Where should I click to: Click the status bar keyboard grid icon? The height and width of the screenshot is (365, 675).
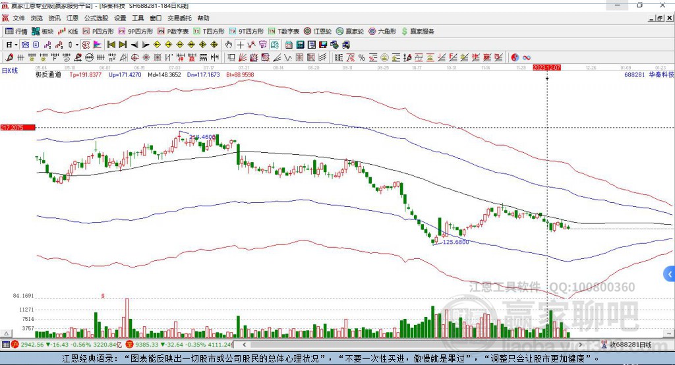pos(5,345)
